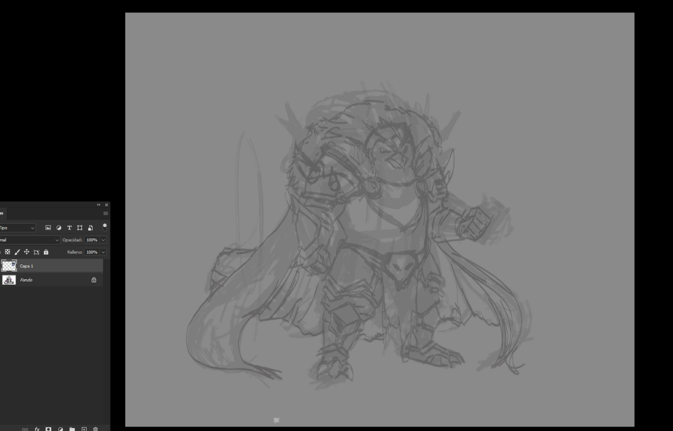Toggle the layer filtering on/off switch
The height and width of the screenshot is (431, 673).
pyautogui.click(x=105, y=227)
